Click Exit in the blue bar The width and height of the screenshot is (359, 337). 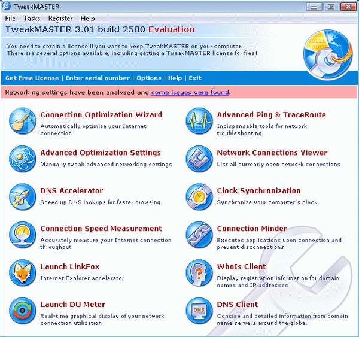click(x=195, y=78)
